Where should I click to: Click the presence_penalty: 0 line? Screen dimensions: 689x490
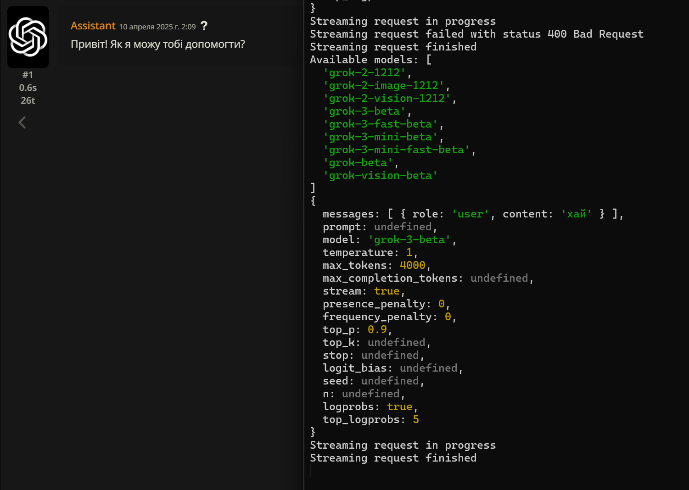pos(387,304)
